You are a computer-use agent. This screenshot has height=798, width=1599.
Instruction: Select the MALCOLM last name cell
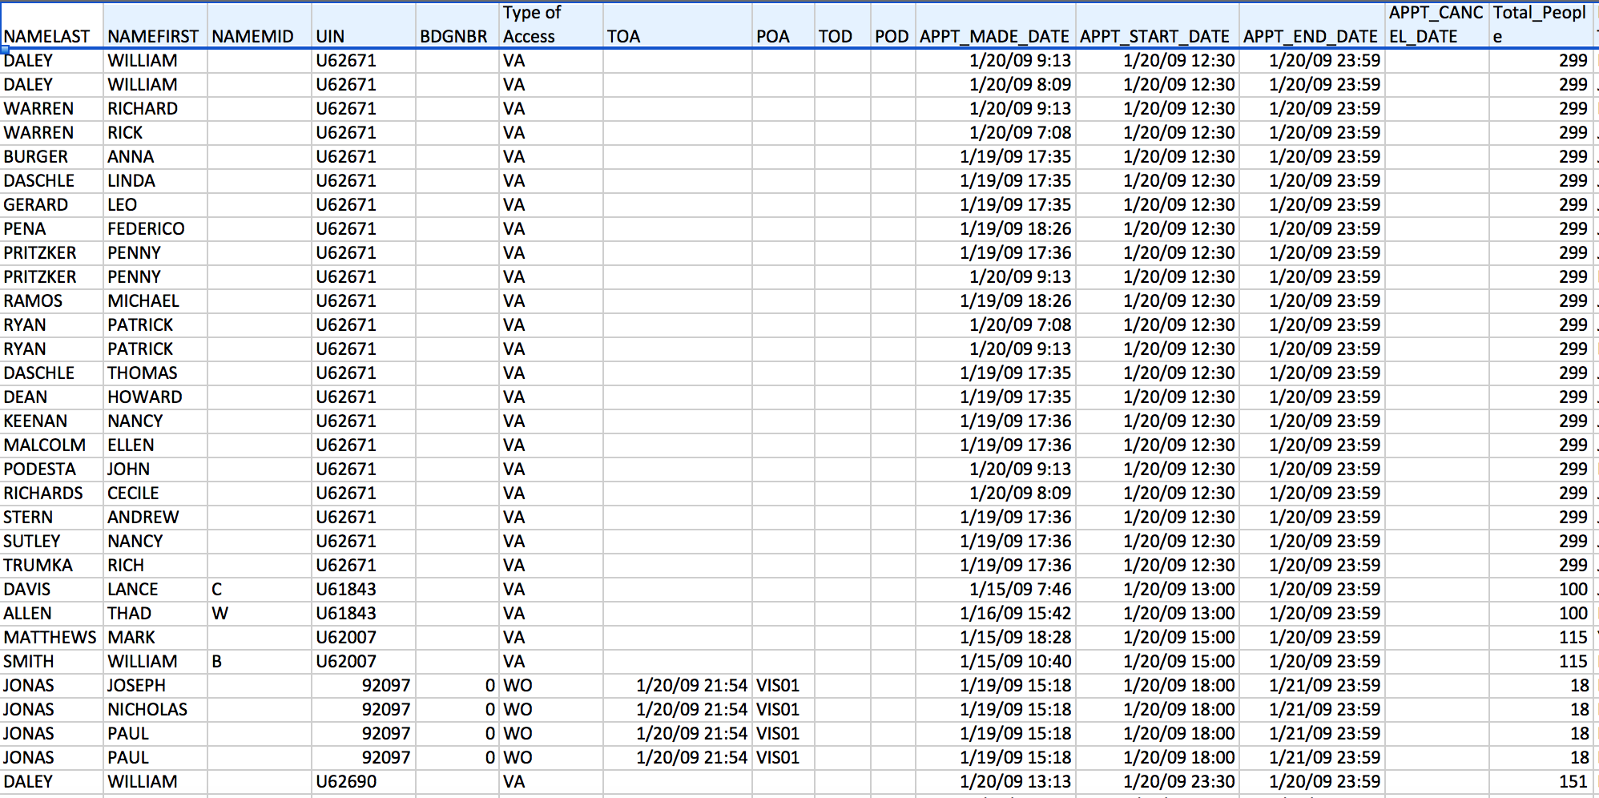pyautogui.click(x=51, y=445)
